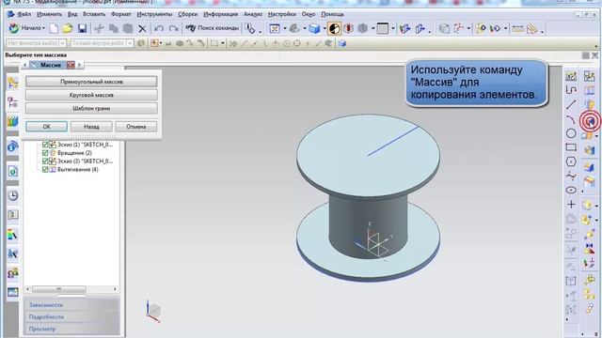Screen dimensions: 602x338
Task: Click the measure distance ruler icon
Action: click(x=517, y=29)
